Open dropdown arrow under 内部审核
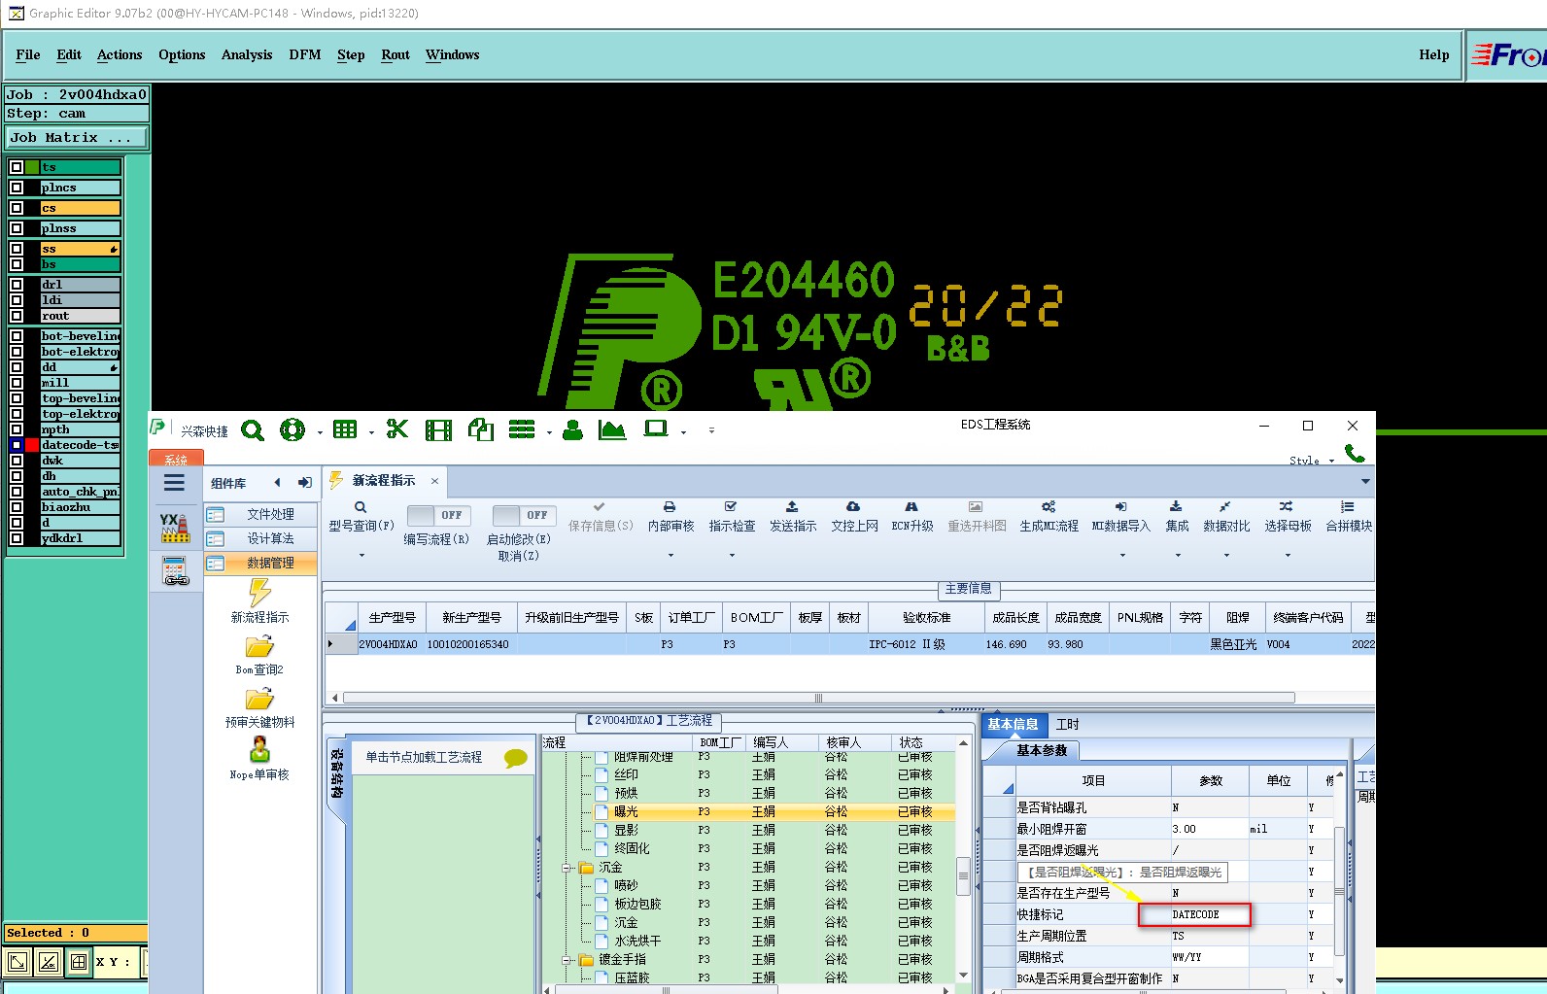 pos(670,556)
